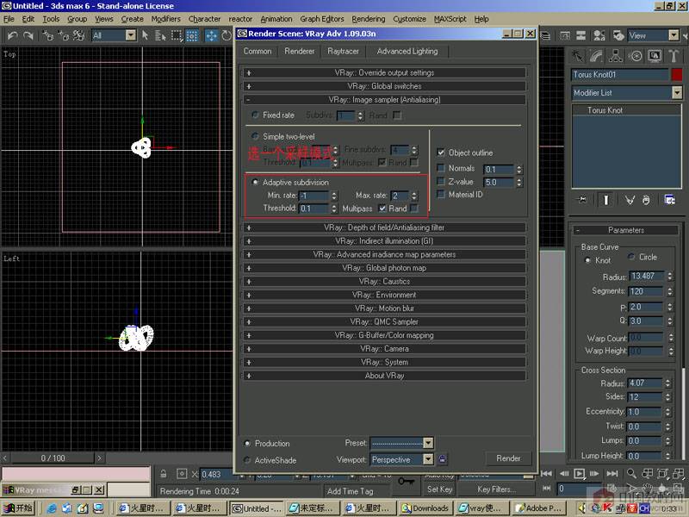Enable the Z-value checkbox
Viewport: 689px width, 517px height.
pos(441,181)
